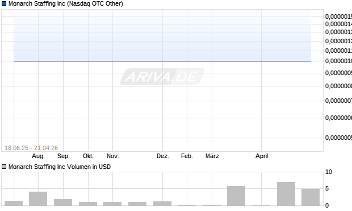Click the blue legend square for Monarch Staffing Inc
Screen dimensions: 352x211
4,3
